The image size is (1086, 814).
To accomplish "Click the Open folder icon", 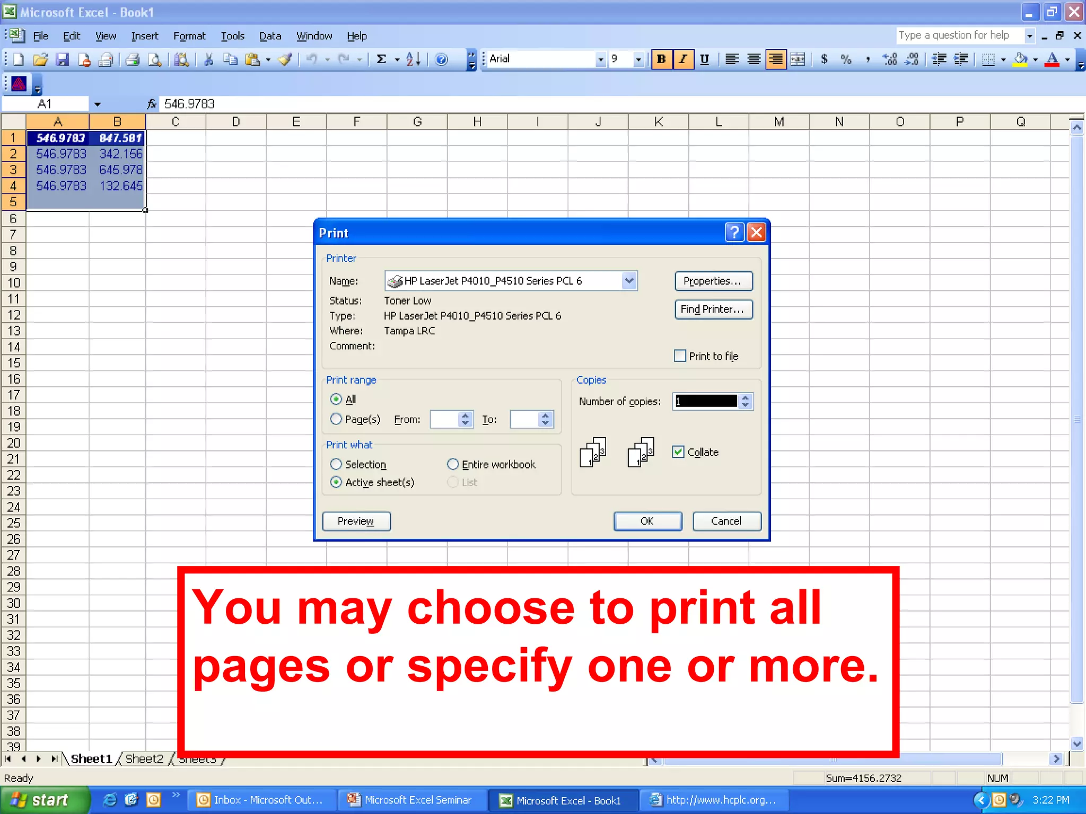I will pyautogui.click(x=40, y=59).
